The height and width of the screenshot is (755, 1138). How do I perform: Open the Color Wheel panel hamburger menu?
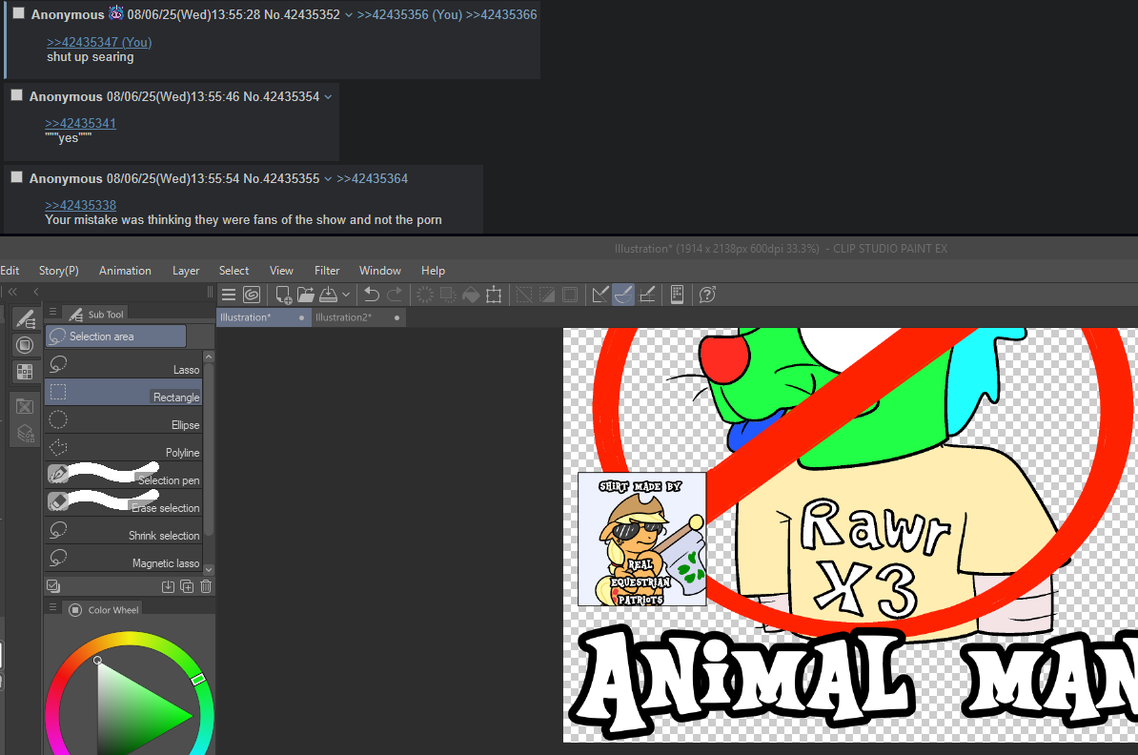(x=52, y=607)
